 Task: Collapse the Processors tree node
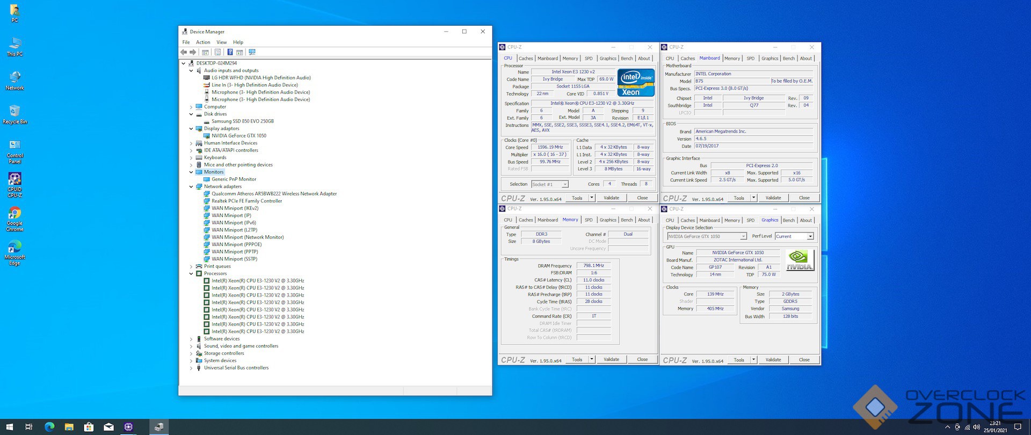[x=191, y=274]
